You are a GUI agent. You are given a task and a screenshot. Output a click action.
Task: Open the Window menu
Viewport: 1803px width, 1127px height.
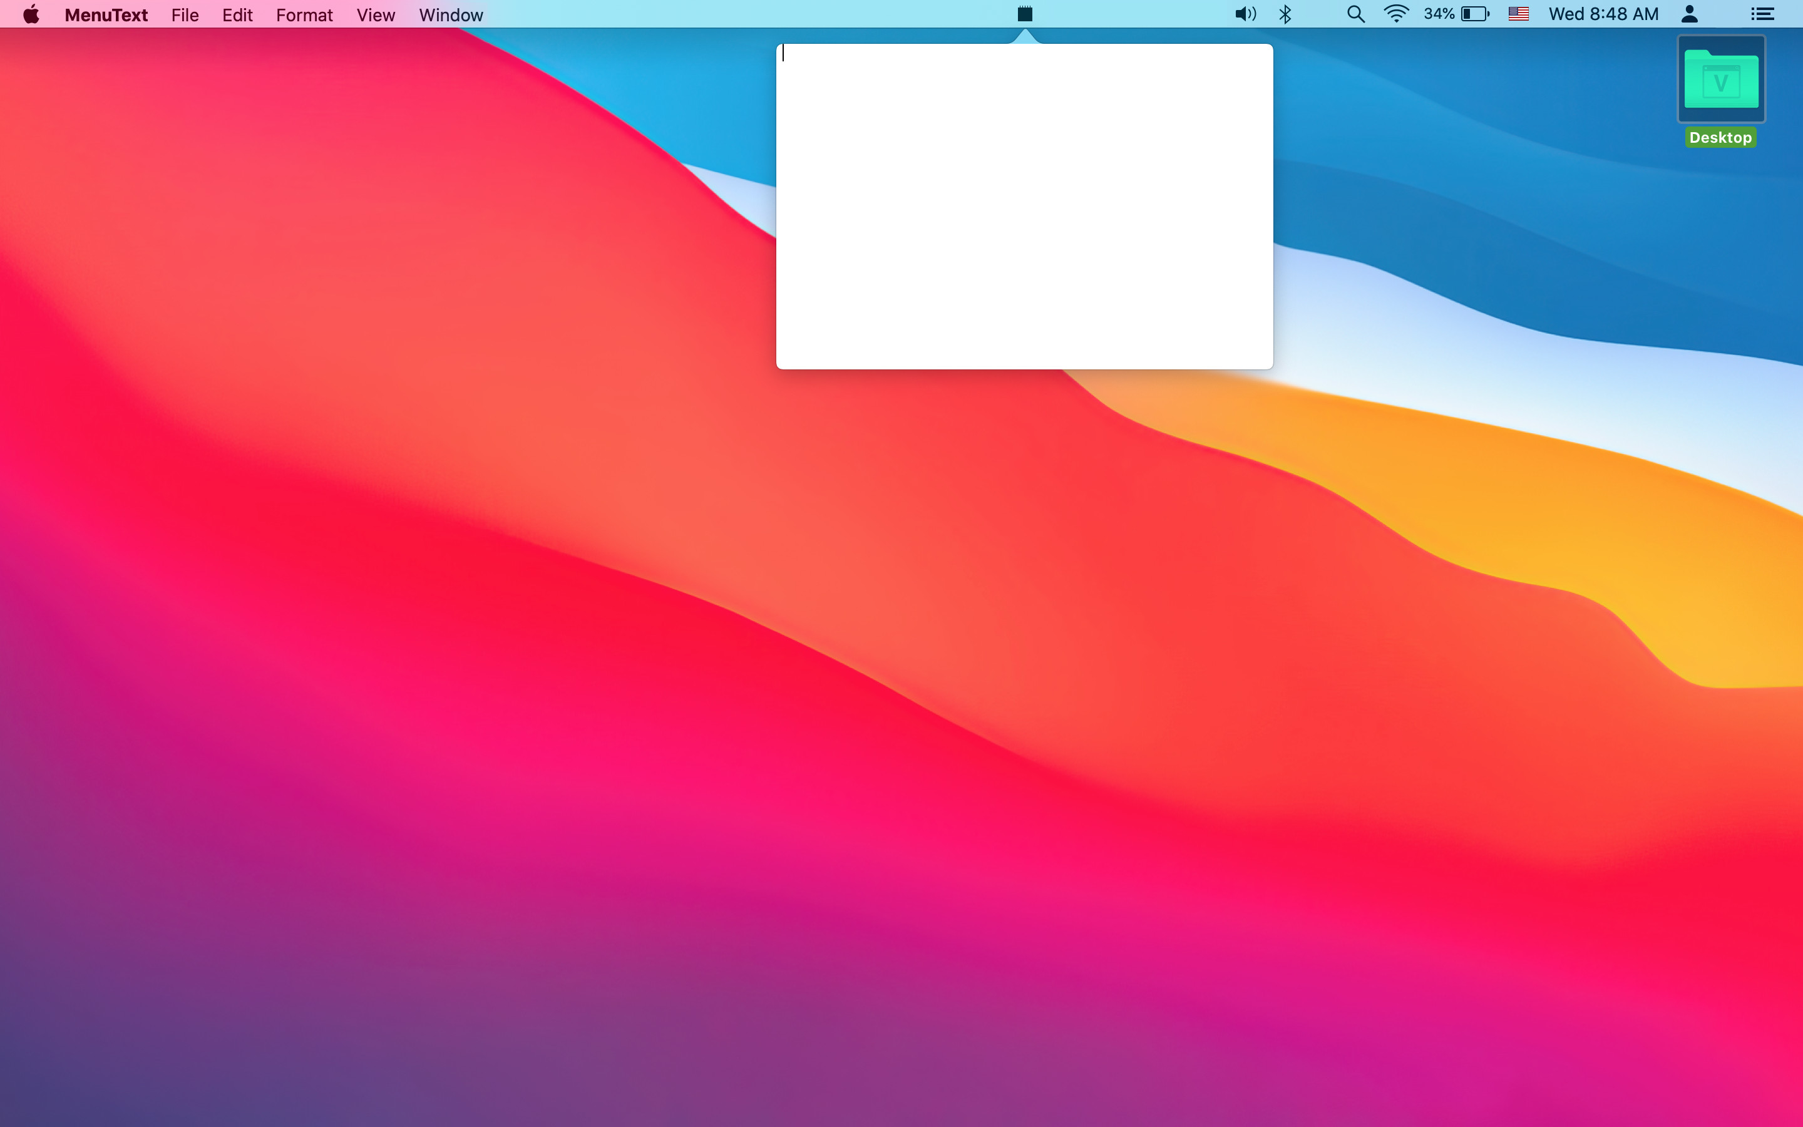tap(451, 15)
